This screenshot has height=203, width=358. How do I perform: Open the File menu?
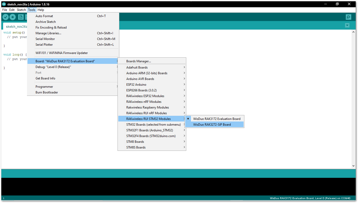5,10
